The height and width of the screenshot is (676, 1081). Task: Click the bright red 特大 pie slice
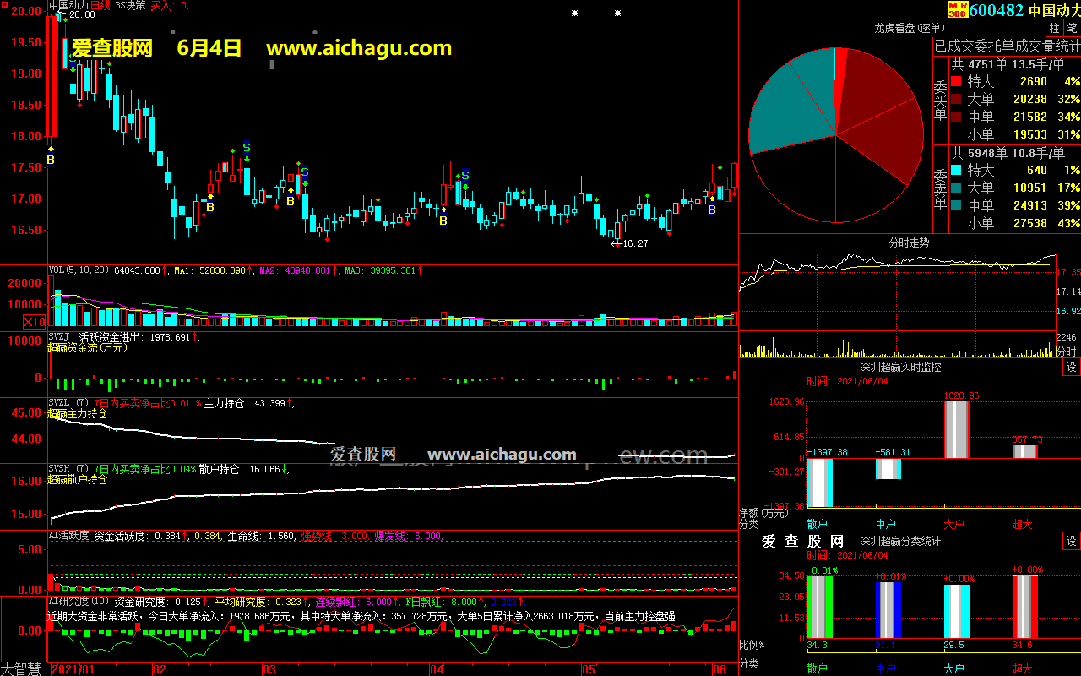click(x=840, y=76)
